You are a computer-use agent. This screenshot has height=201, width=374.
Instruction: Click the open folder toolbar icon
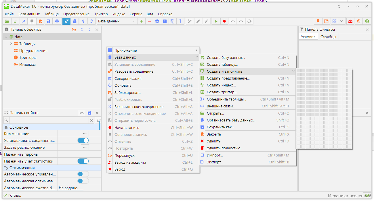7,21
